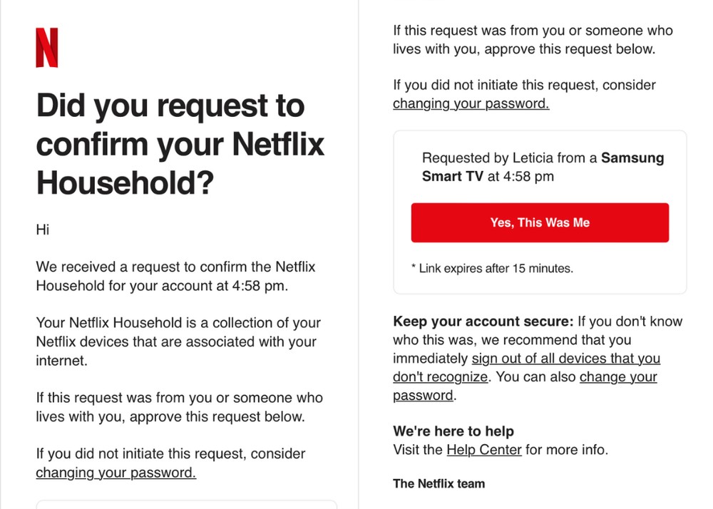Open the change your password link
This screenshot has height=509, width=713.
coord(617,376)
